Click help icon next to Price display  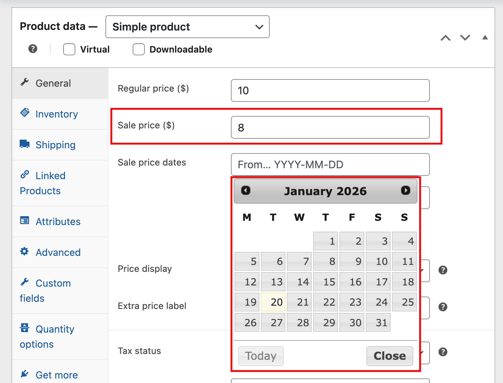tap(443, 270)
